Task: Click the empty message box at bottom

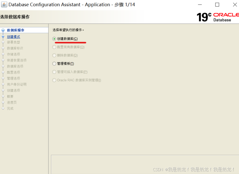Action: coord(145,164)
